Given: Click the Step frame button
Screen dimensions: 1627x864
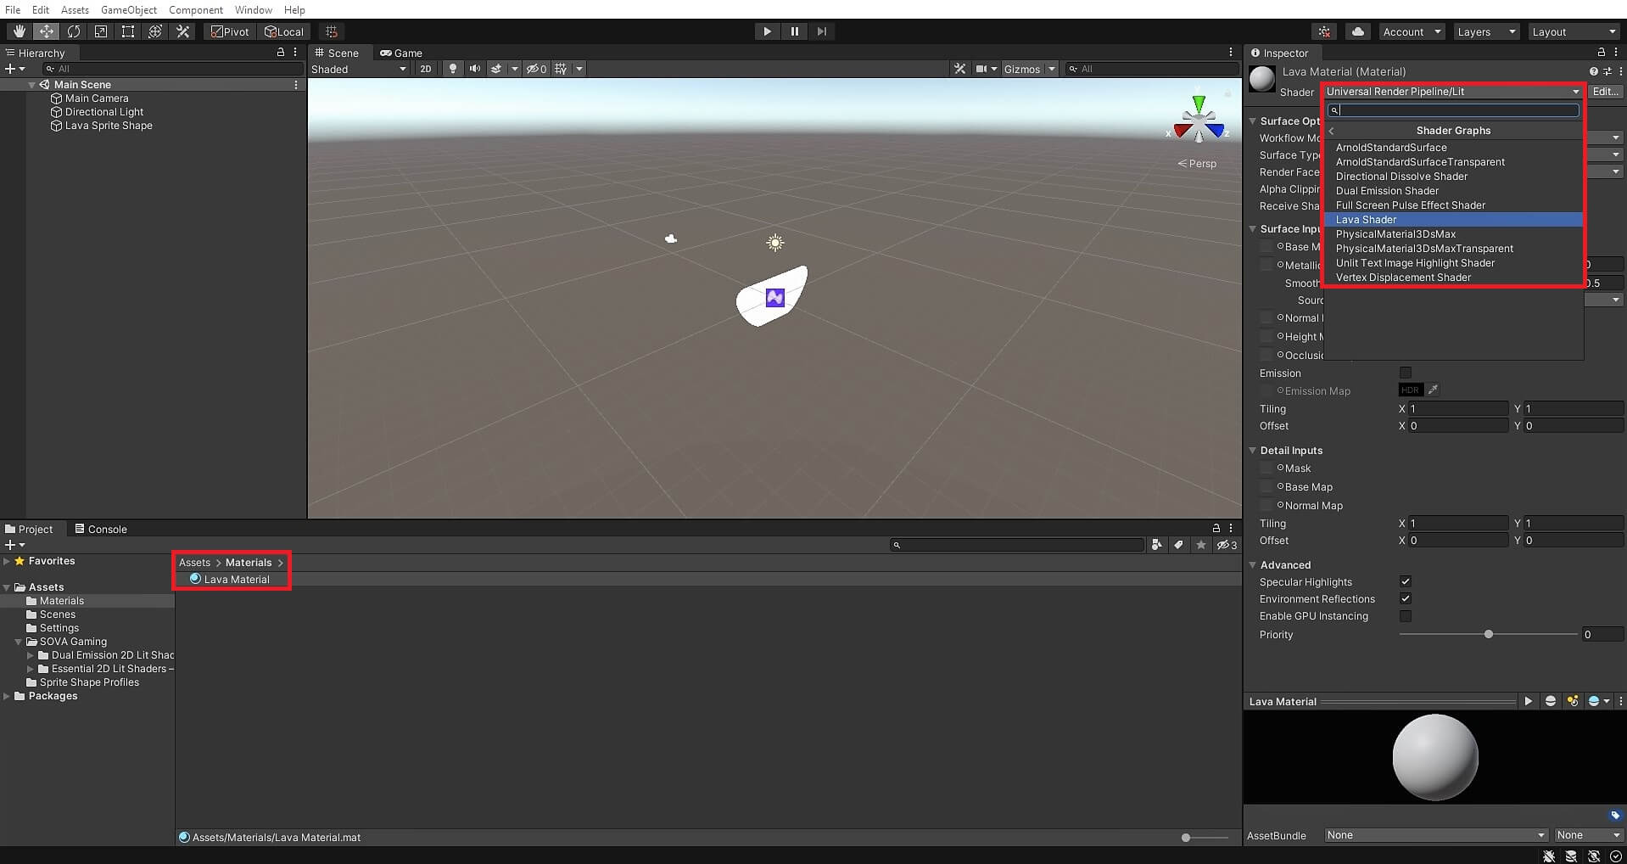Looking at the screenshot, I should click(822, 31).
